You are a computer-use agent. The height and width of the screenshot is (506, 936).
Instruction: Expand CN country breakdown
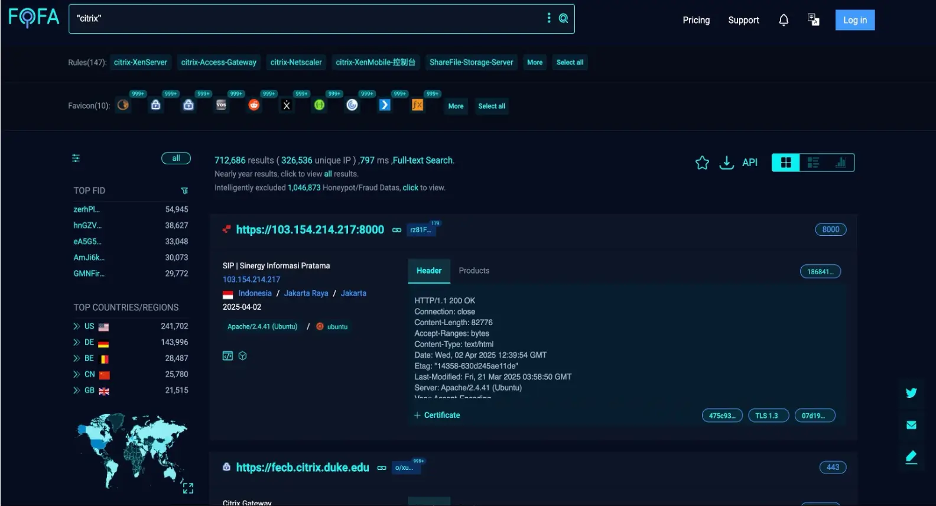pos(76,374)
